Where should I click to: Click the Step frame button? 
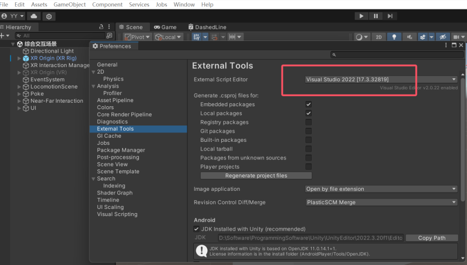tap(390, 16)
